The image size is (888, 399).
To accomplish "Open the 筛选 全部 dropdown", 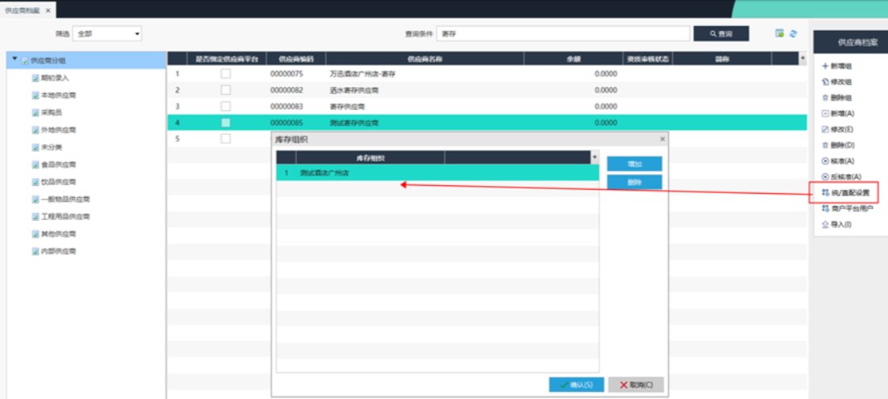I will click(108, 34).
